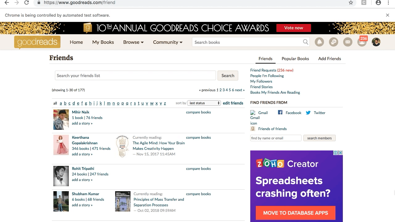Viewport: 395px width, 222px height.
Task: Open the discussions speech bubble icon
Action: (334, 42)
